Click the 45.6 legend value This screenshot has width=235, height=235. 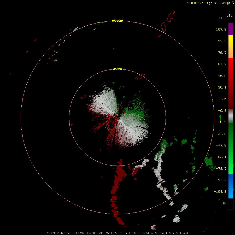(x=222, y=76)
